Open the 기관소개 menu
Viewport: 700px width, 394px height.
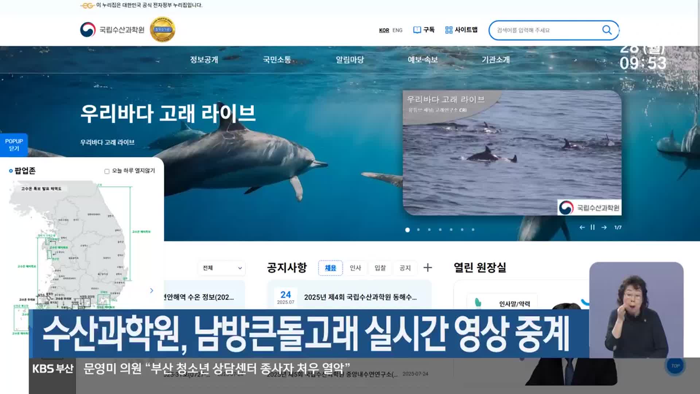(495, 59)
